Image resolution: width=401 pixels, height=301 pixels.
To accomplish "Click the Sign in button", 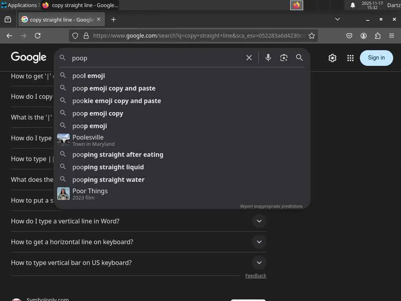I will [x=376, y=58].
